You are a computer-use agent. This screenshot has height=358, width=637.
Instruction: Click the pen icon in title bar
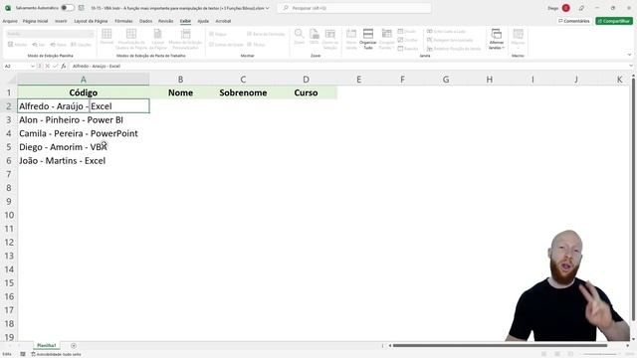pos(581,8)
